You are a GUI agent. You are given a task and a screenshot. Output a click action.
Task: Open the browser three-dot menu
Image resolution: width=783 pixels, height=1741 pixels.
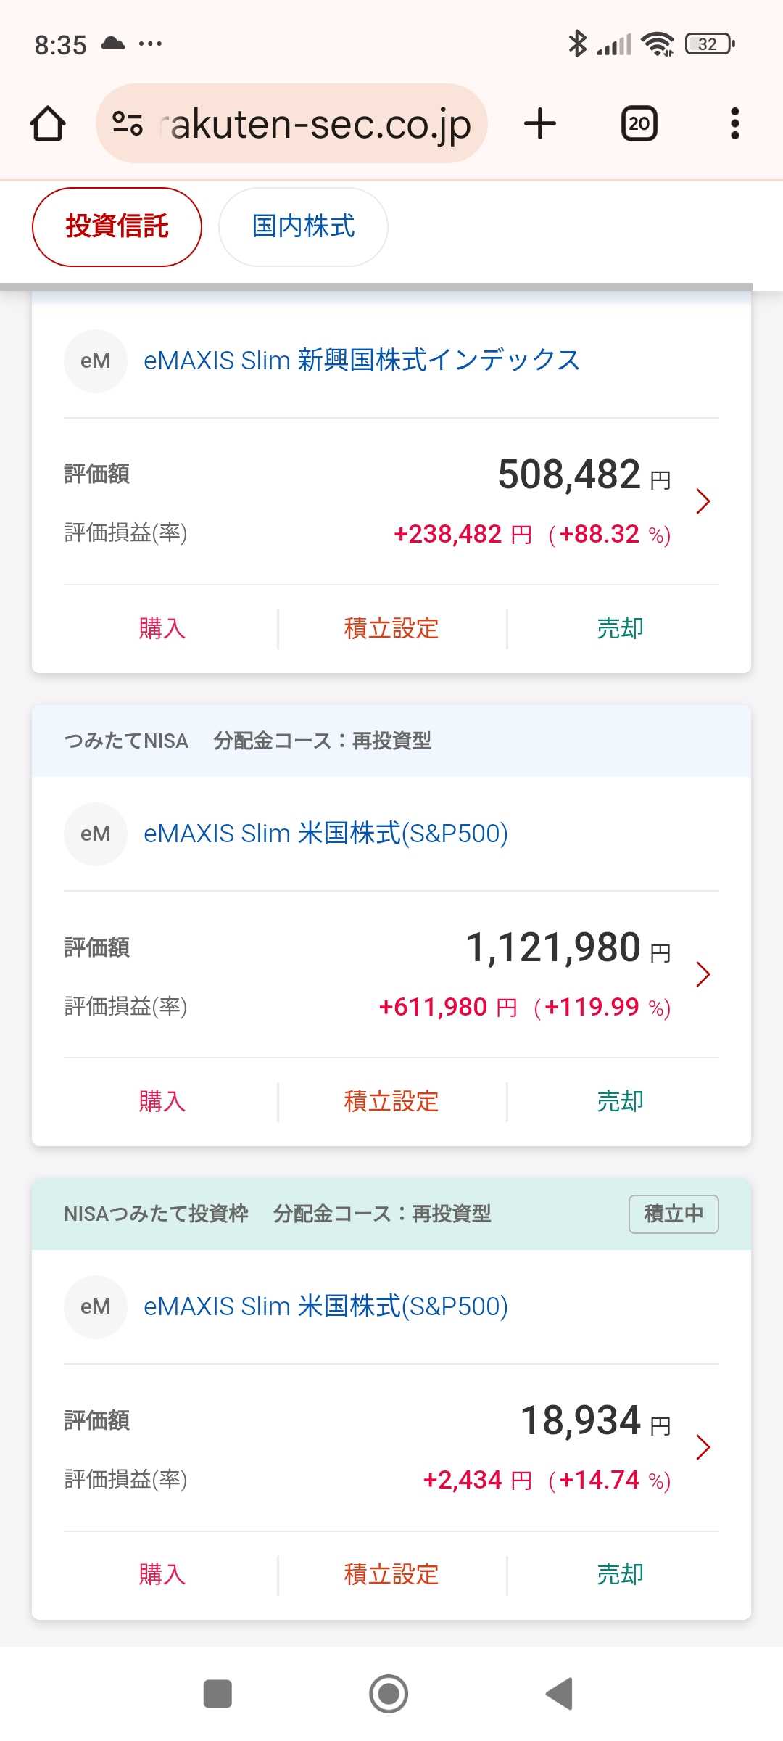(734, 123)
